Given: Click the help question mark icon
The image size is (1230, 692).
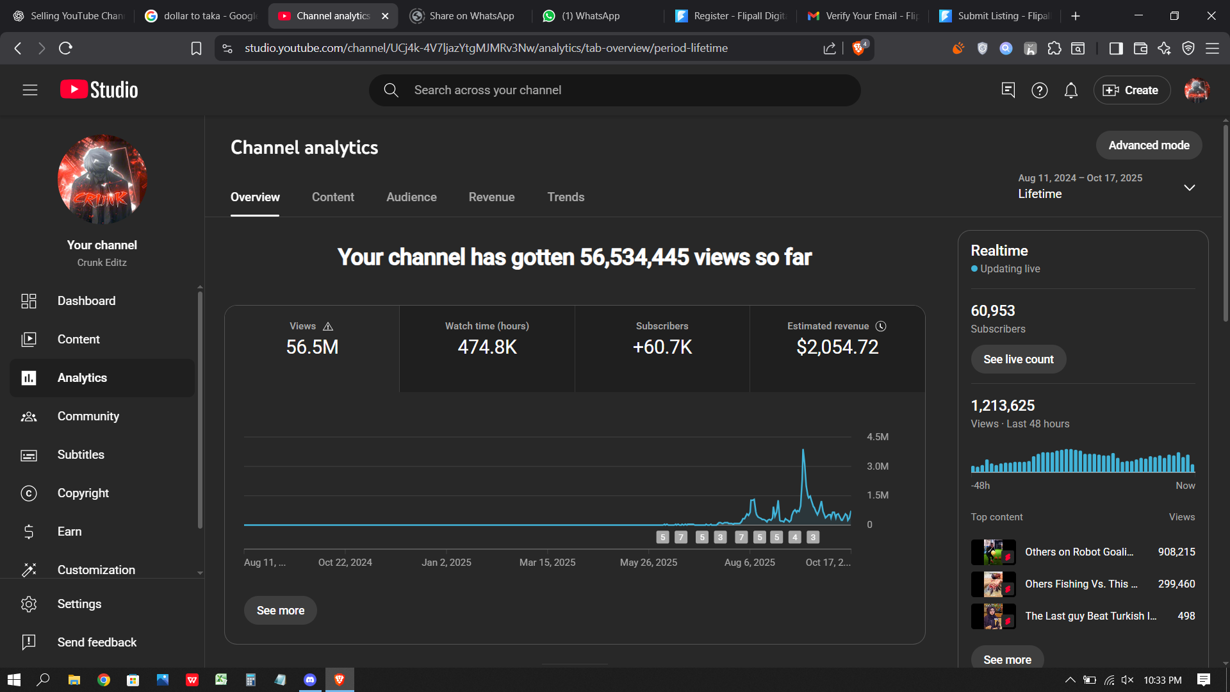Looking at the screenshot, I should [x=1039, y=90].
